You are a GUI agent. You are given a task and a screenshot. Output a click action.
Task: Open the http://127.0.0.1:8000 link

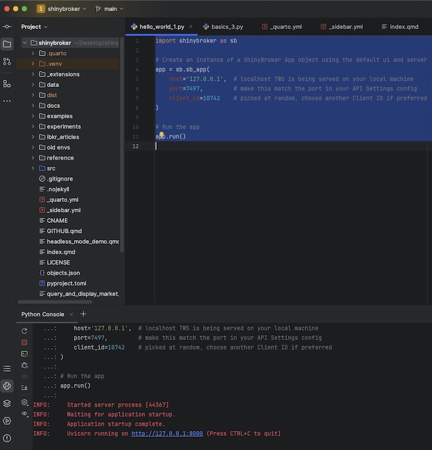pos(167,433)
